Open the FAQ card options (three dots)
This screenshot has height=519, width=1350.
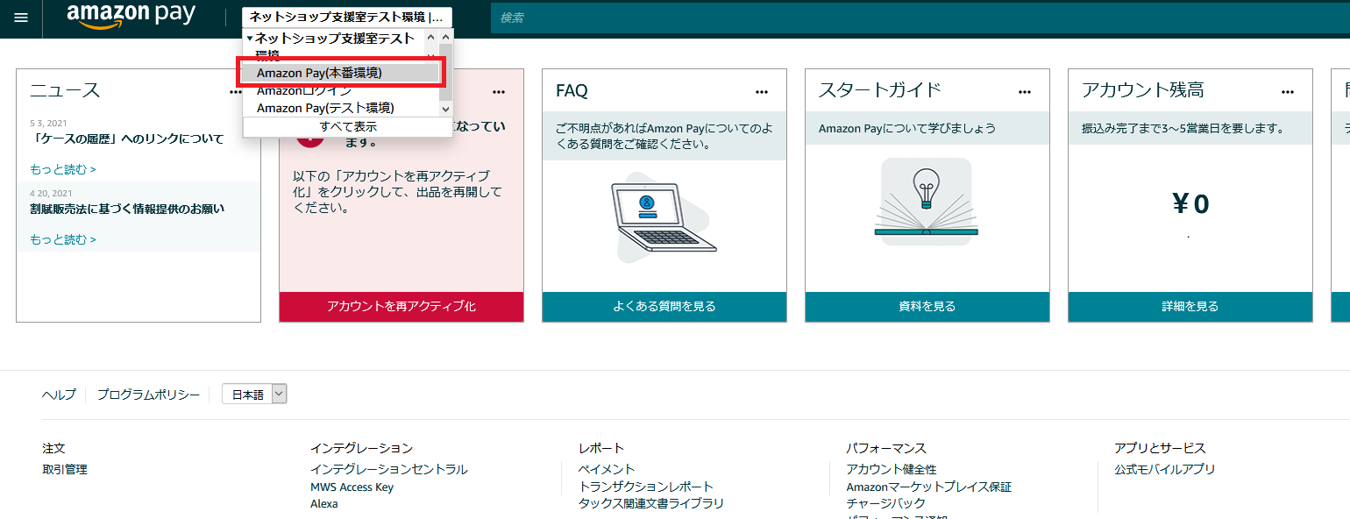click(762, 91)
